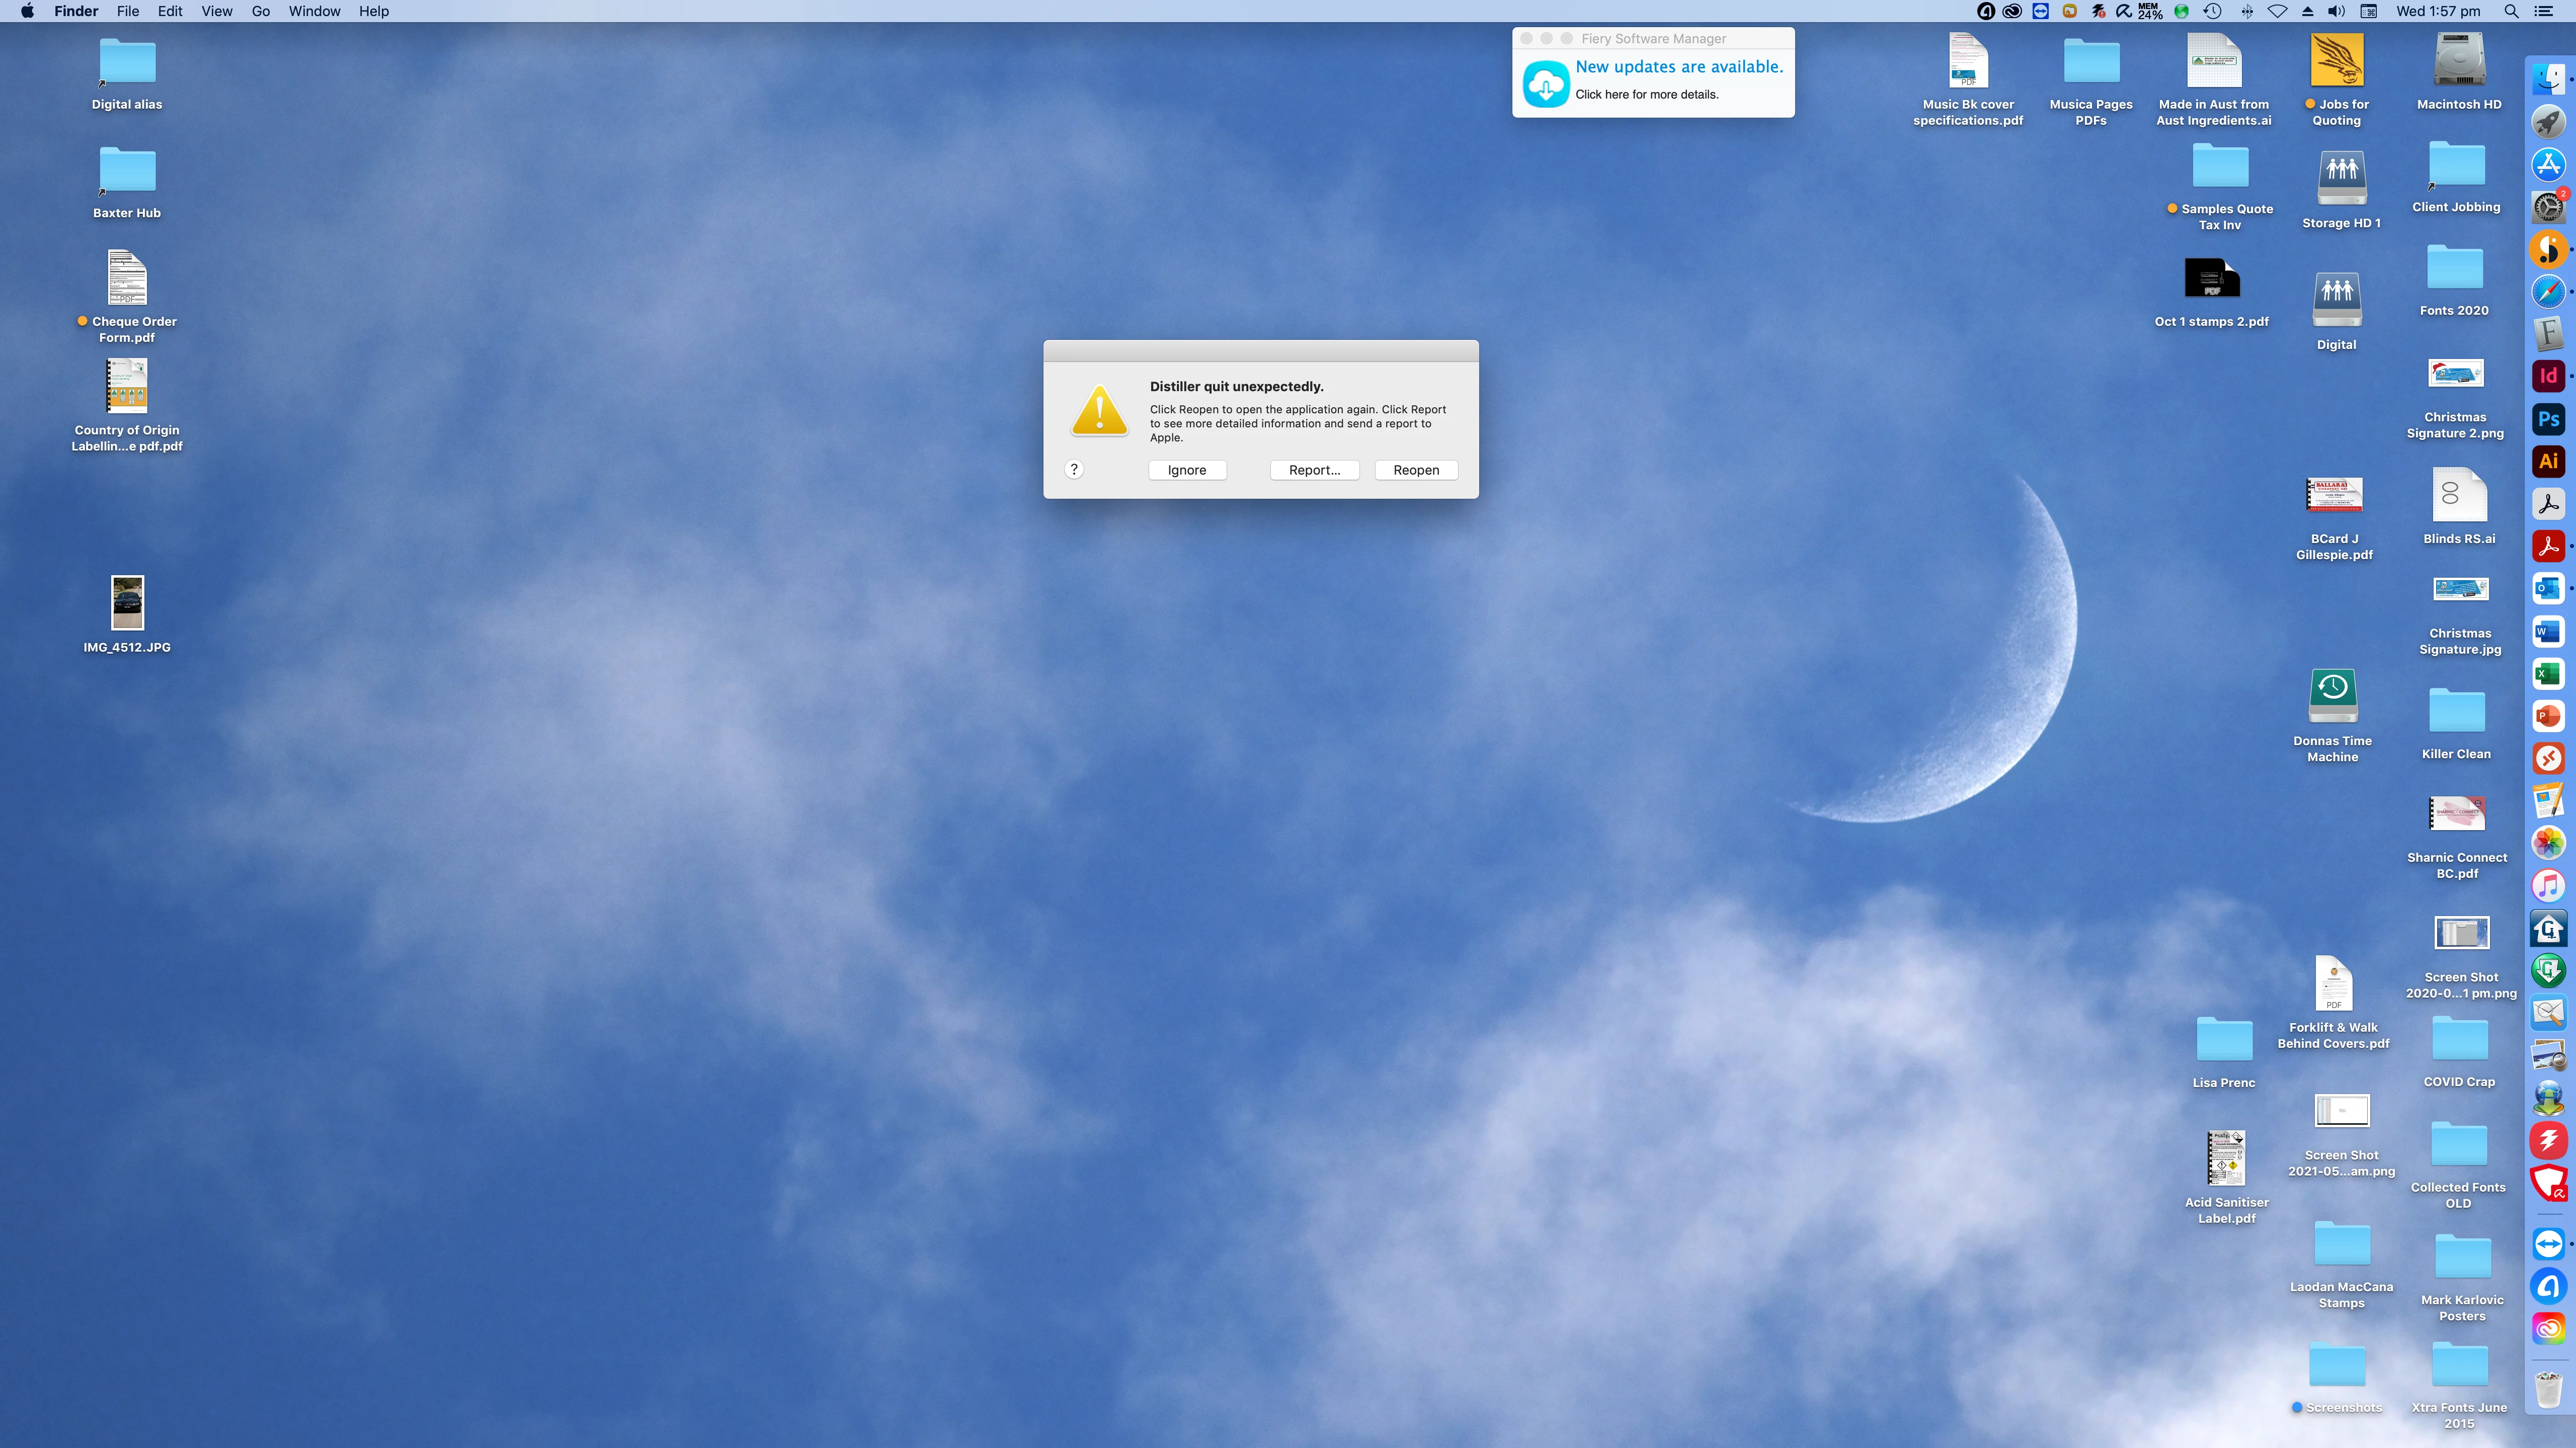Open Safari from the Dock
2576x1448 pixels.
(2548, 292)
